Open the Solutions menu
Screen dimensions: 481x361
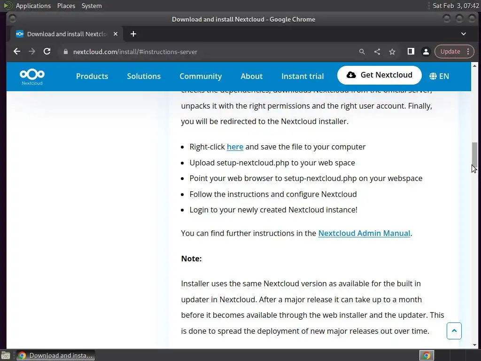[x=144, y=77]
